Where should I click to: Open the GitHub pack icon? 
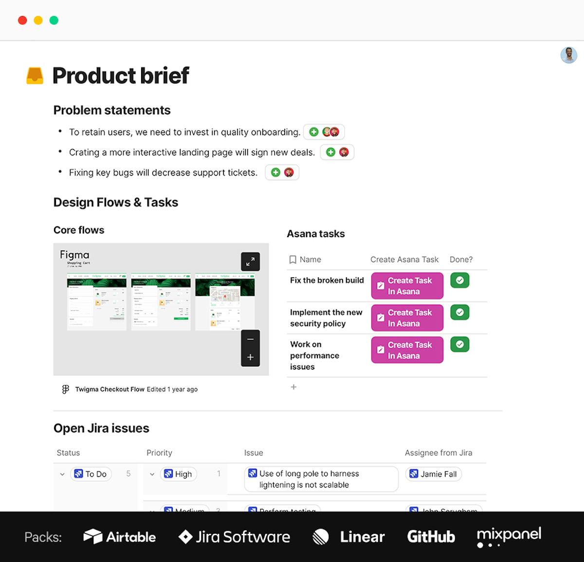[x=431, y=537]
